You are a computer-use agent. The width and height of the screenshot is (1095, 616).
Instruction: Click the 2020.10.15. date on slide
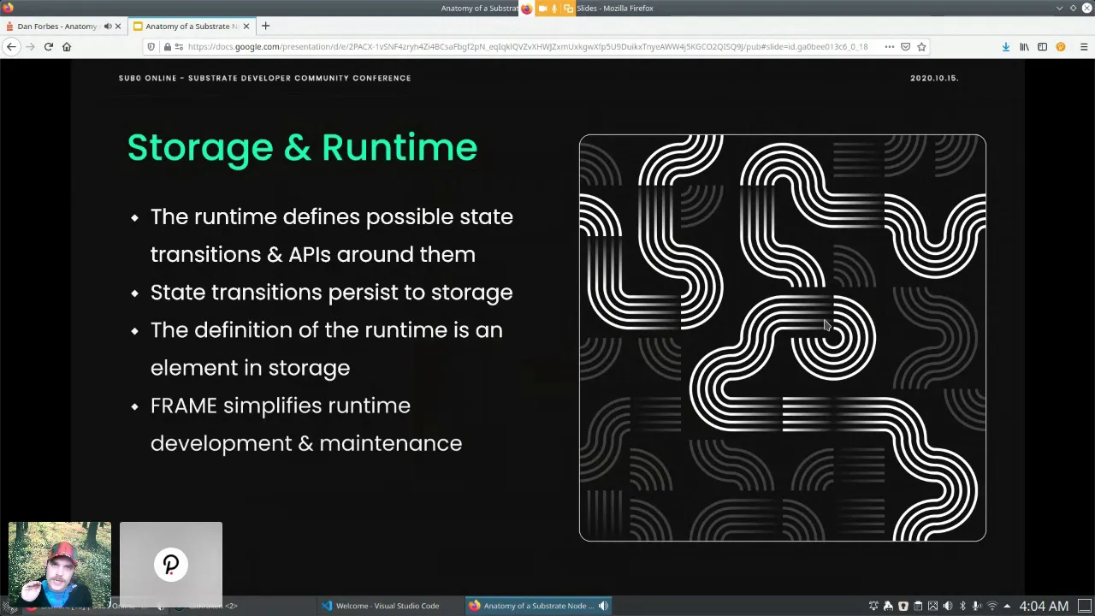[x=934, y=78]
